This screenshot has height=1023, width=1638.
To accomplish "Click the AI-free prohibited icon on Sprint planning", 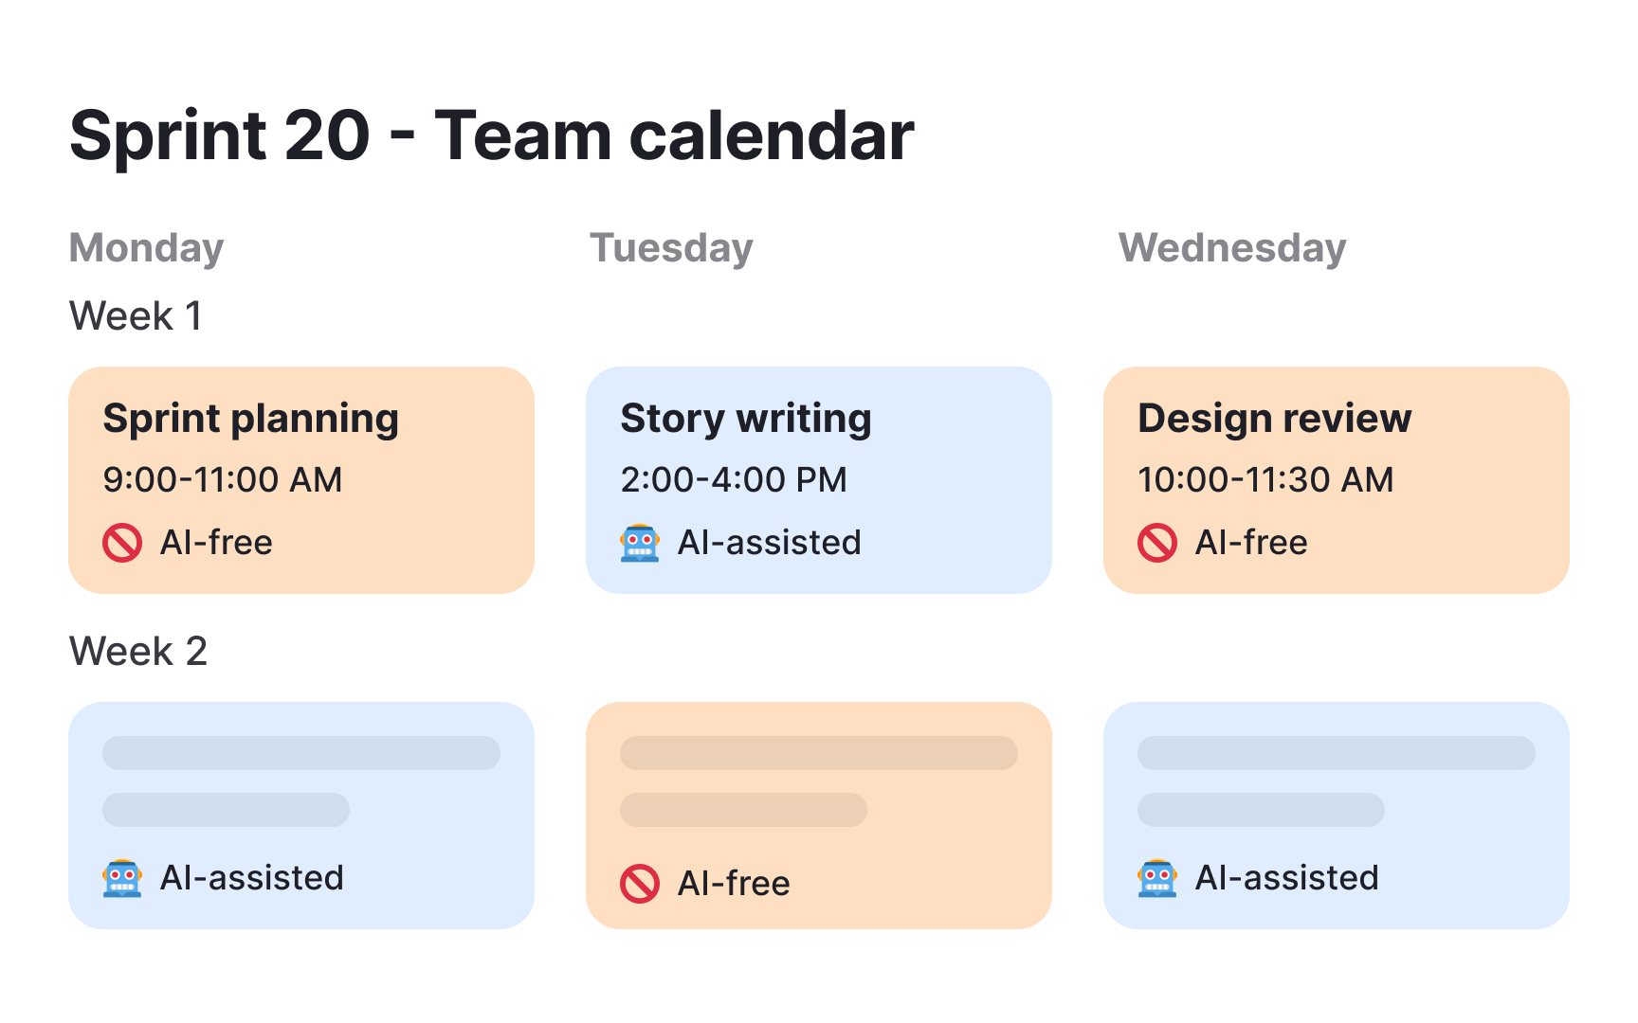I will [x=122, y=543].
